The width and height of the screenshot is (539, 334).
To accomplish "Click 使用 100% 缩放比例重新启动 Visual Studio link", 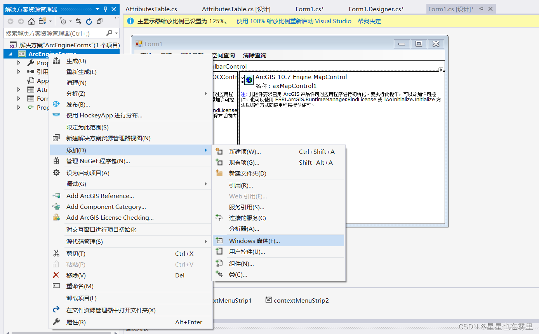I will pyautogui.click(x=294, y=21).
